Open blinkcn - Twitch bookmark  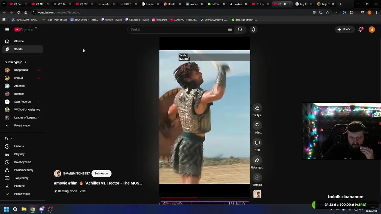coord(112,20)
